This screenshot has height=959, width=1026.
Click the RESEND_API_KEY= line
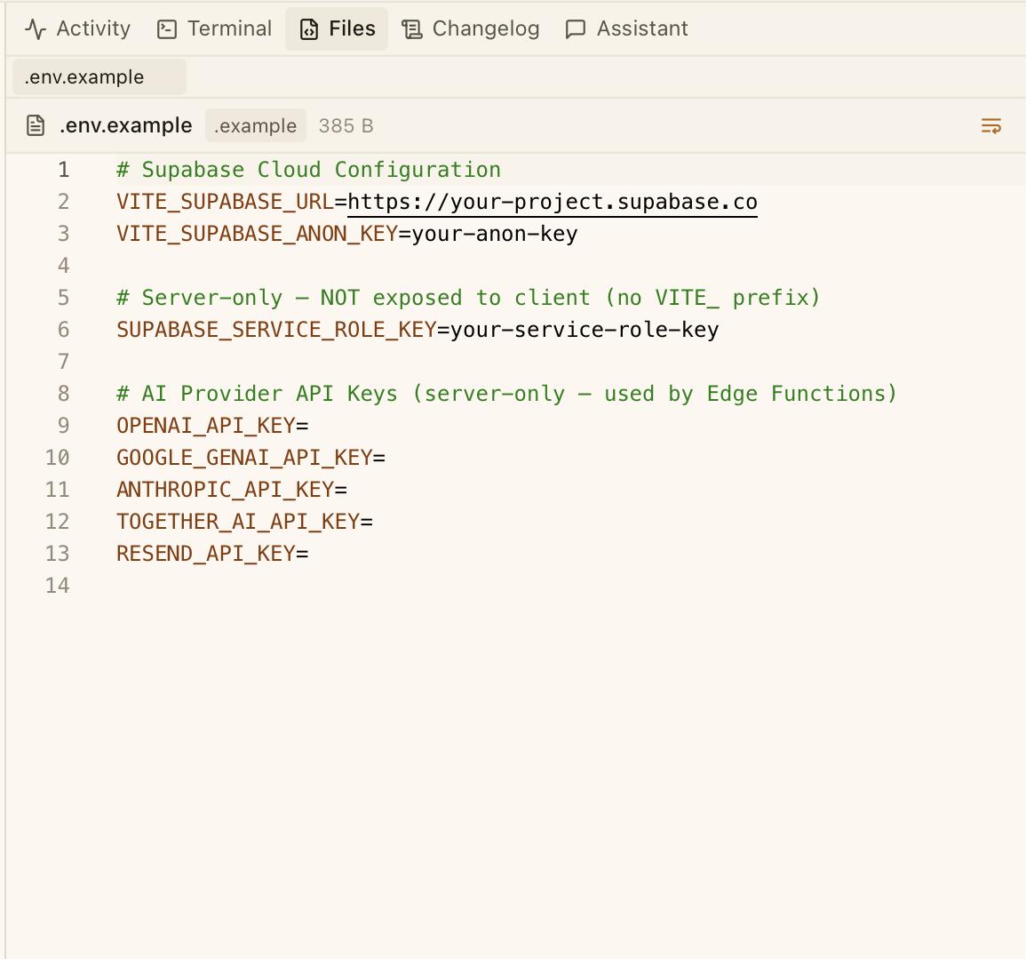pos(212,555)
